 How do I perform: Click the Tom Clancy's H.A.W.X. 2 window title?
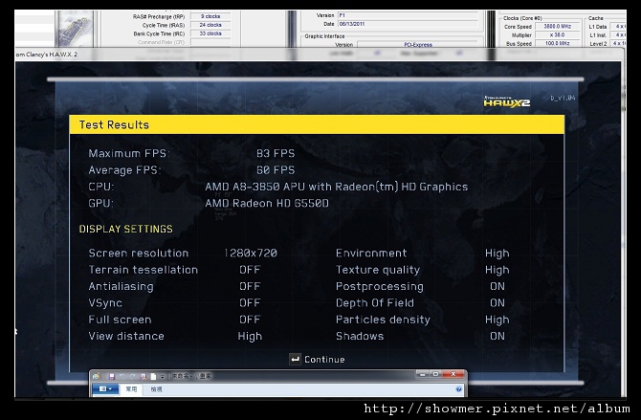click(46, 55)
